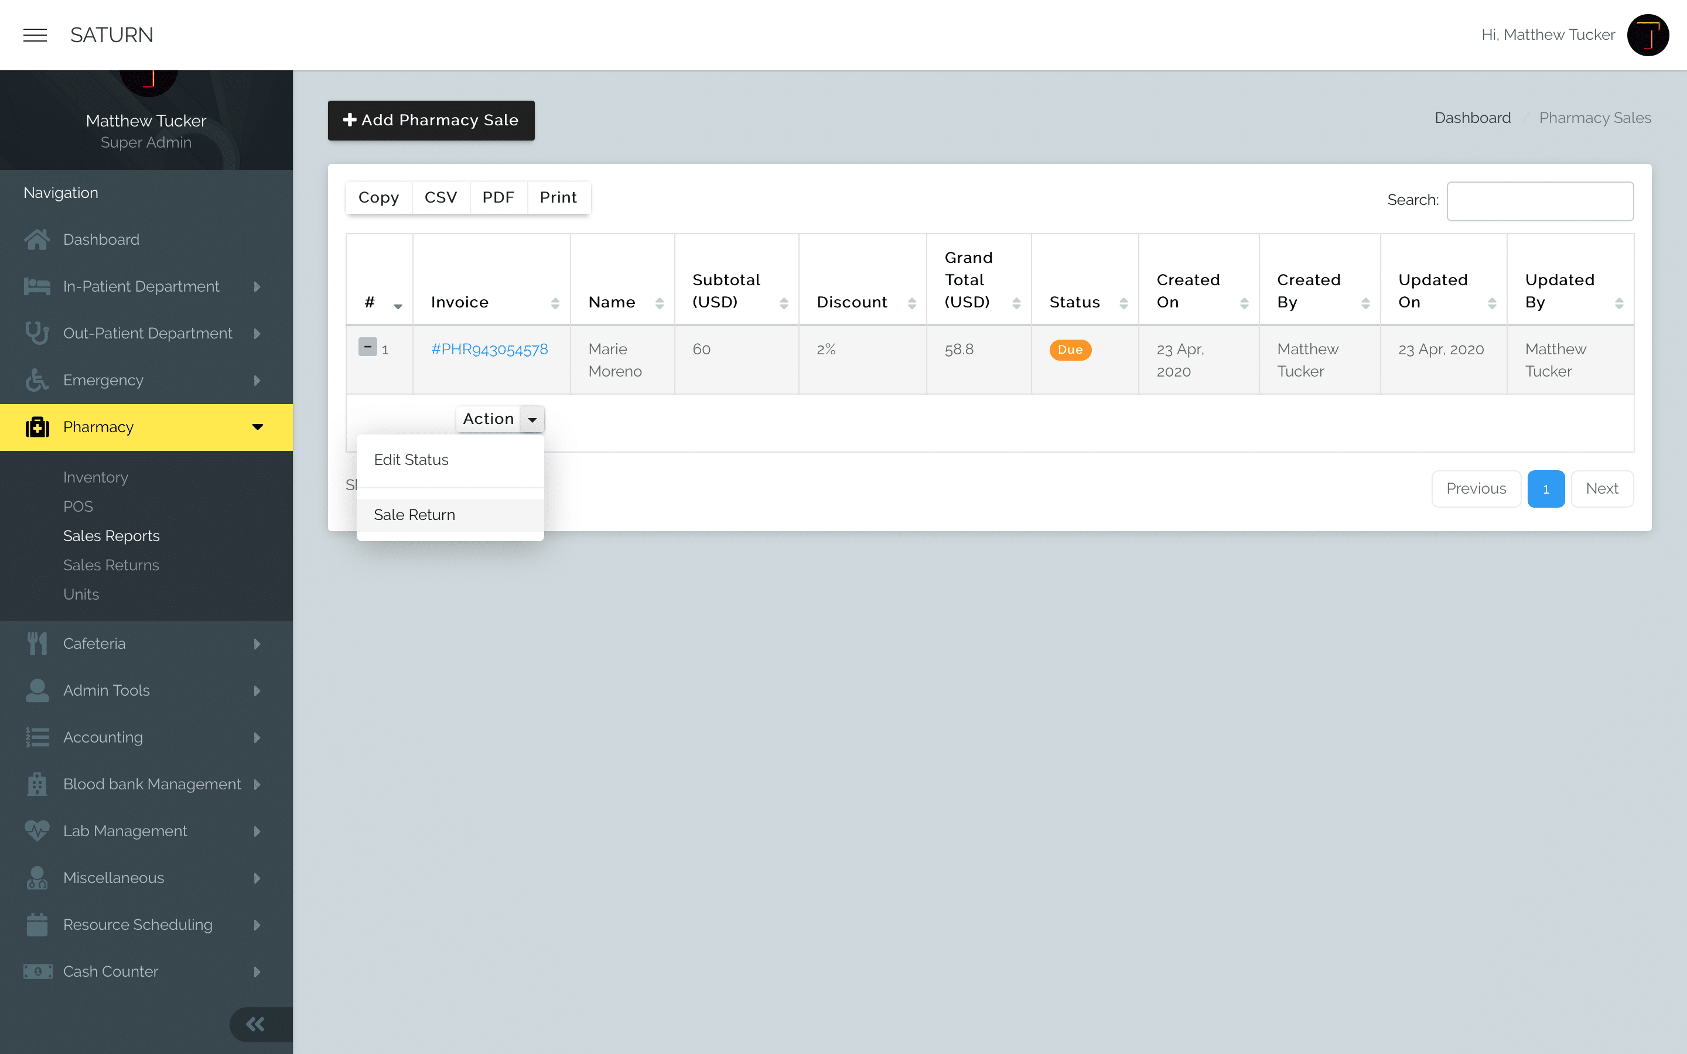Open the hamburger menu icon
The image size is (1687, 1054).
pyautogui.click(x=35, y=35)
